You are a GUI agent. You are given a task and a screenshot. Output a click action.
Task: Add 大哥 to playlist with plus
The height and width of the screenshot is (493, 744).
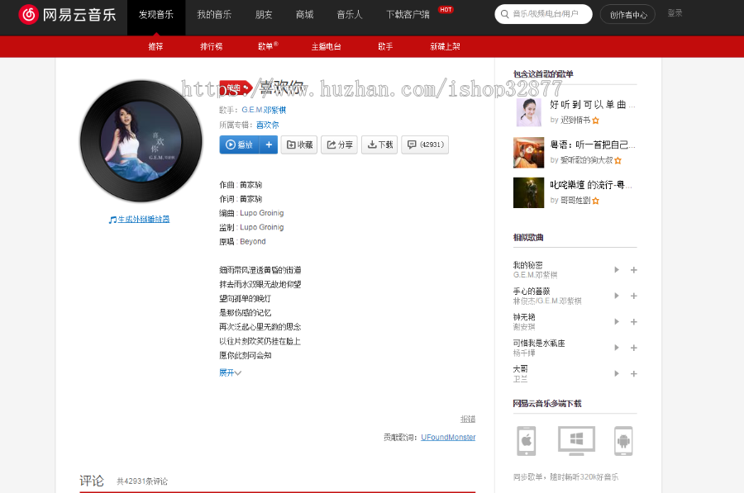[633, 373]
